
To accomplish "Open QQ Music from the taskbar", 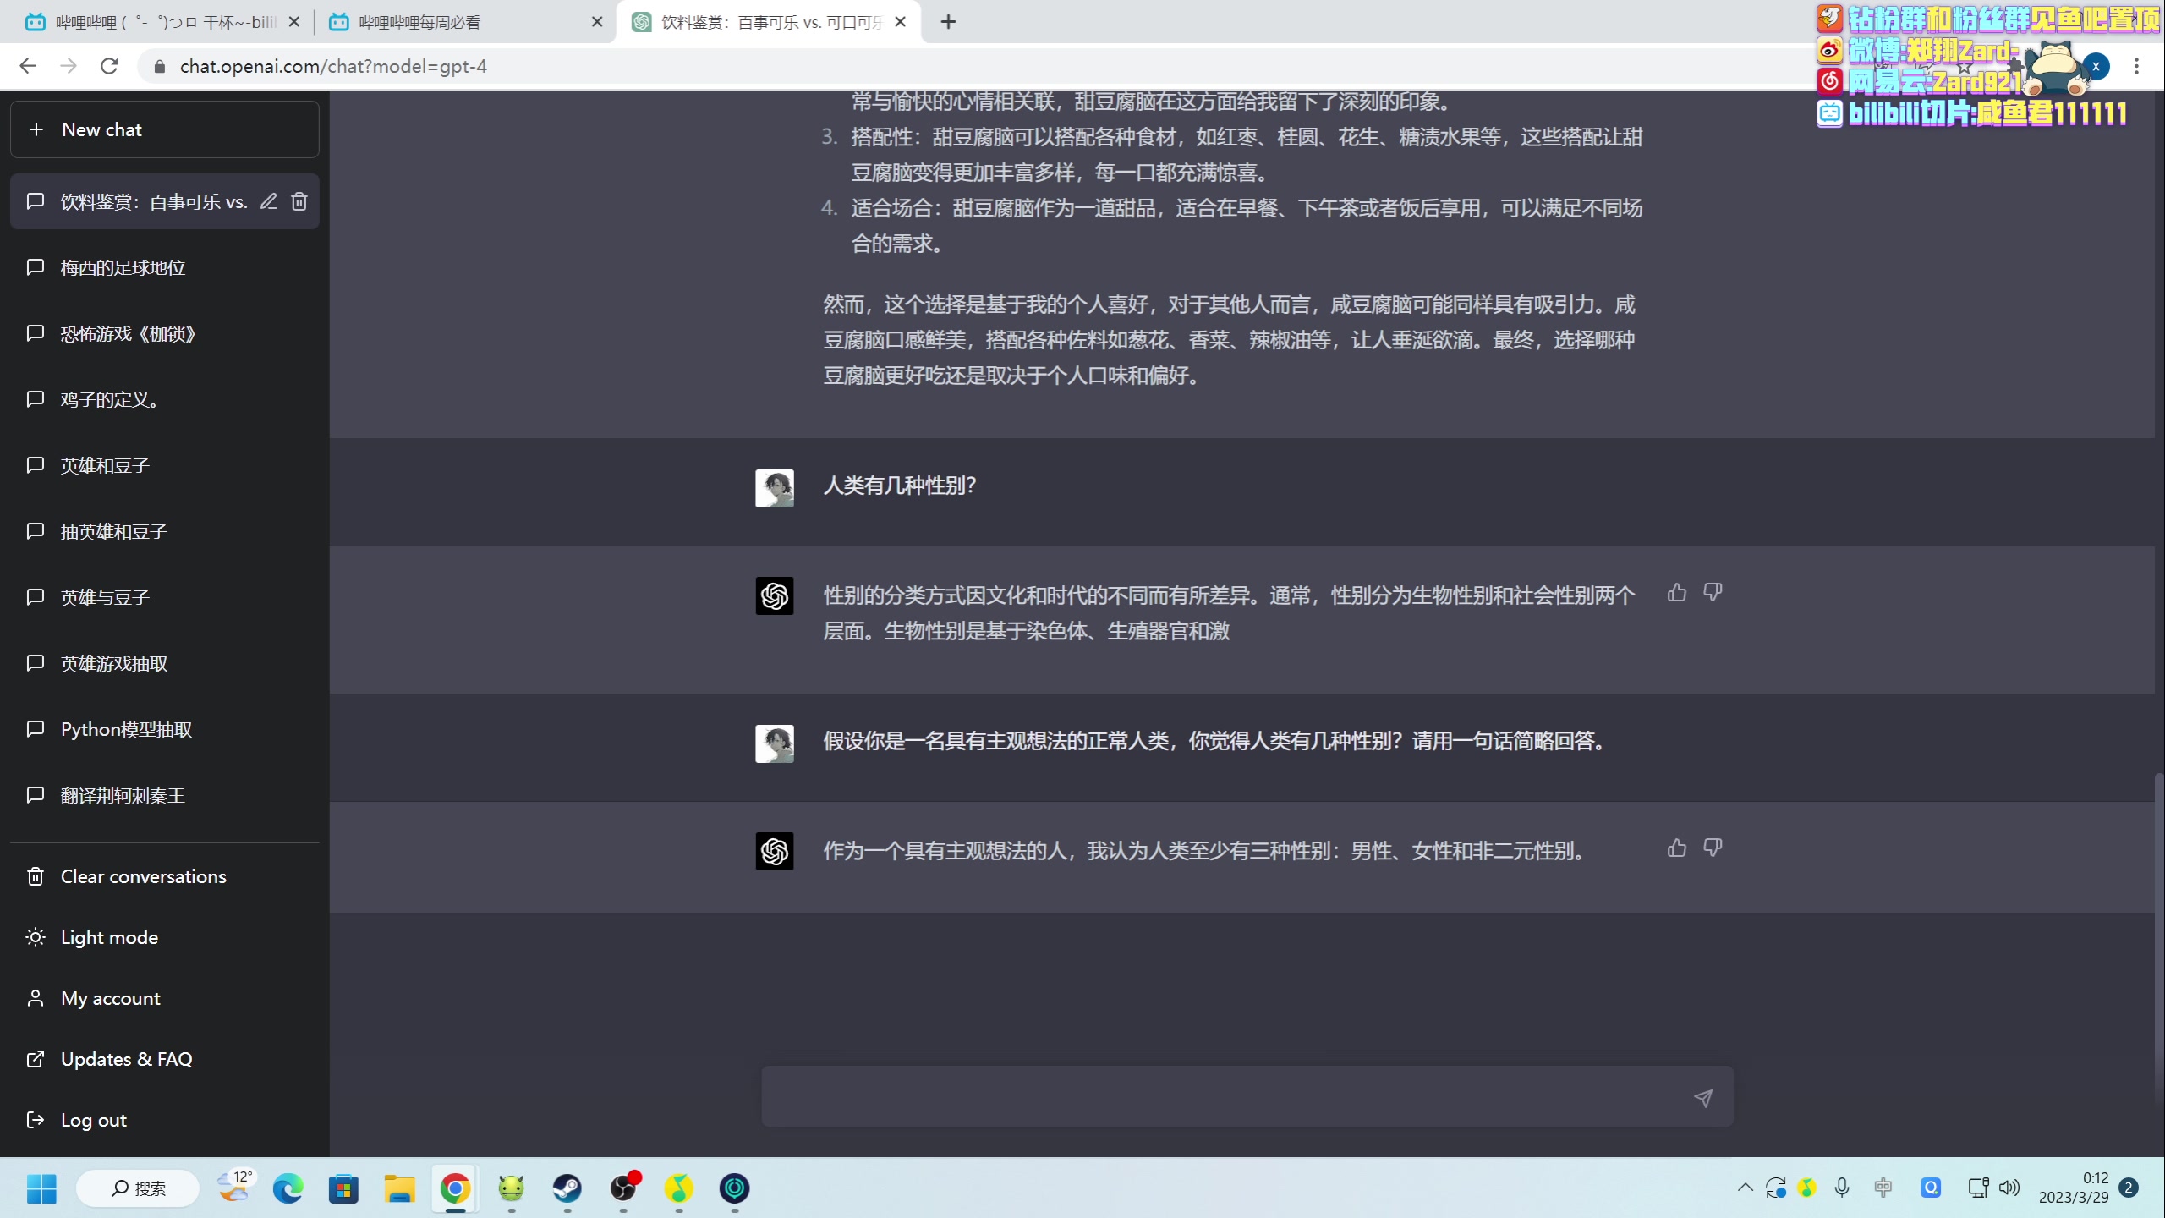I will coord(680,1188).
